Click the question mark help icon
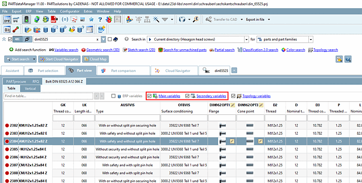 [100, 19]
